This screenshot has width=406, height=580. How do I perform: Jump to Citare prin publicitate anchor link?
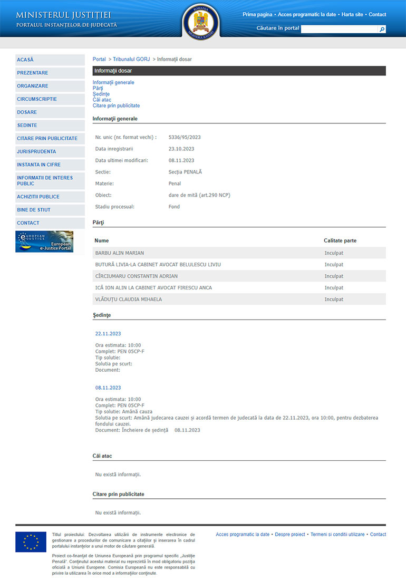click(x=116, y=105)
